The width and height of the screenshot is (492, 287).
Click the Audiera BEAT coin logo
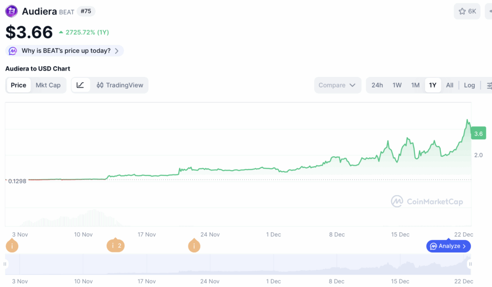[x=12, y=12]
